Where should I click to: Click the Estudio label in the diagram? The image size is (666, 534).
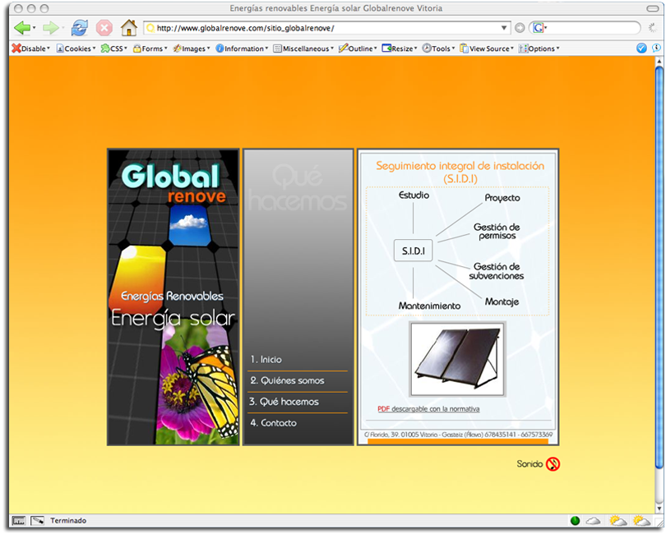click(414, 196)
